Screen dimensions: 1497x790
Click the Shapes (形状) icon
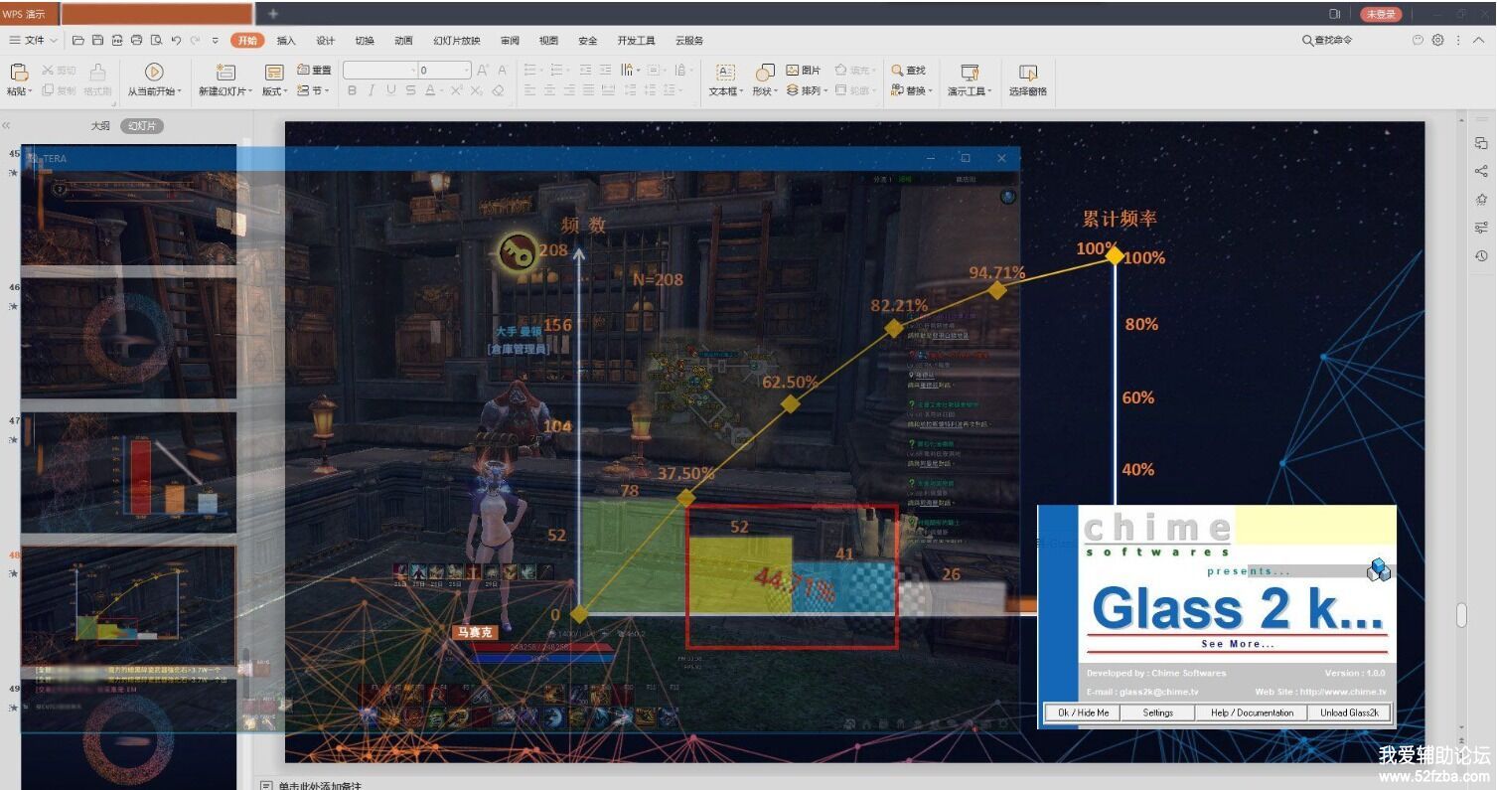pyautogui.click(x=764, y=72)
